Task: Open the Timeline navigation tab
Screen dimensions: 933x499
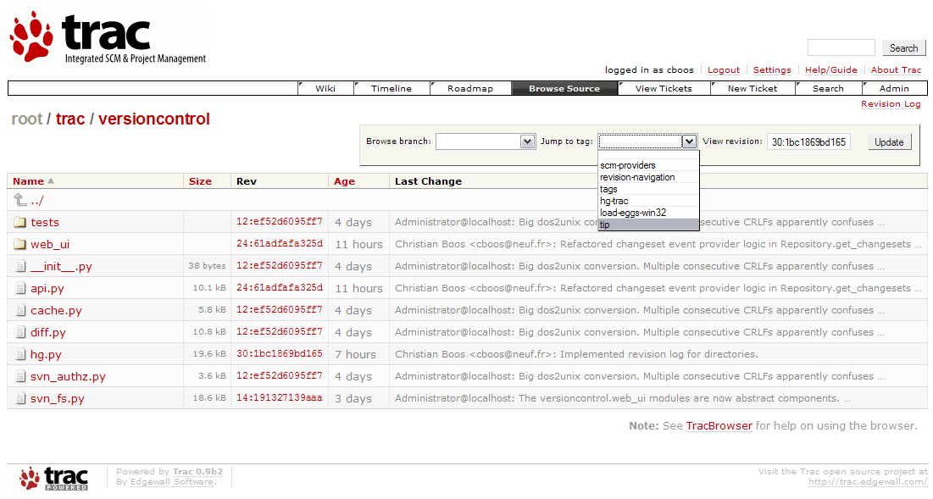Action: 391,88
